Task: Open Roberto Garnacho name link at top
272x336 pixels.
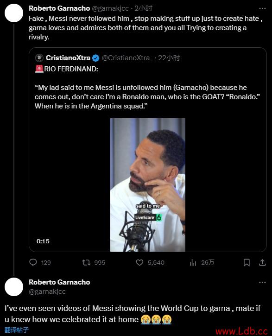Action: [59, 8]
